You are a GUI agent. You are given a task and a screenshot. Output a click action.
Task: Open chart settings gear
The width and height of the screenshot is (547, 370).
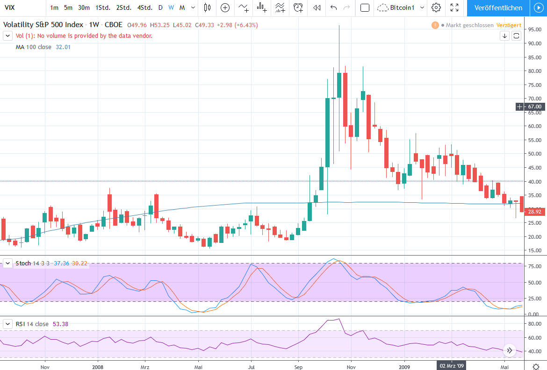pyautogui.click(x=436, y=7)
